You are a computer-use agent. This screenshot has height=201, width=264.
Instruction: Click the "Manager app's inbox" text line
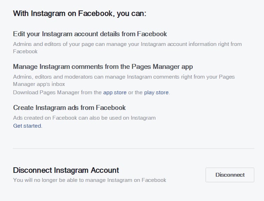pyautogui.click(x=39, y=84)
